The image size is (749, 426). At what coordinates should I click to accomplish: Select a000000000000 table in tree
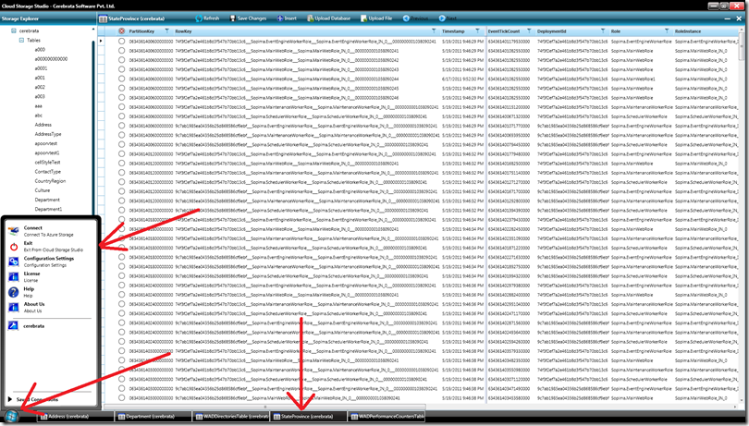pyautogui.click(x=51, y=59)
